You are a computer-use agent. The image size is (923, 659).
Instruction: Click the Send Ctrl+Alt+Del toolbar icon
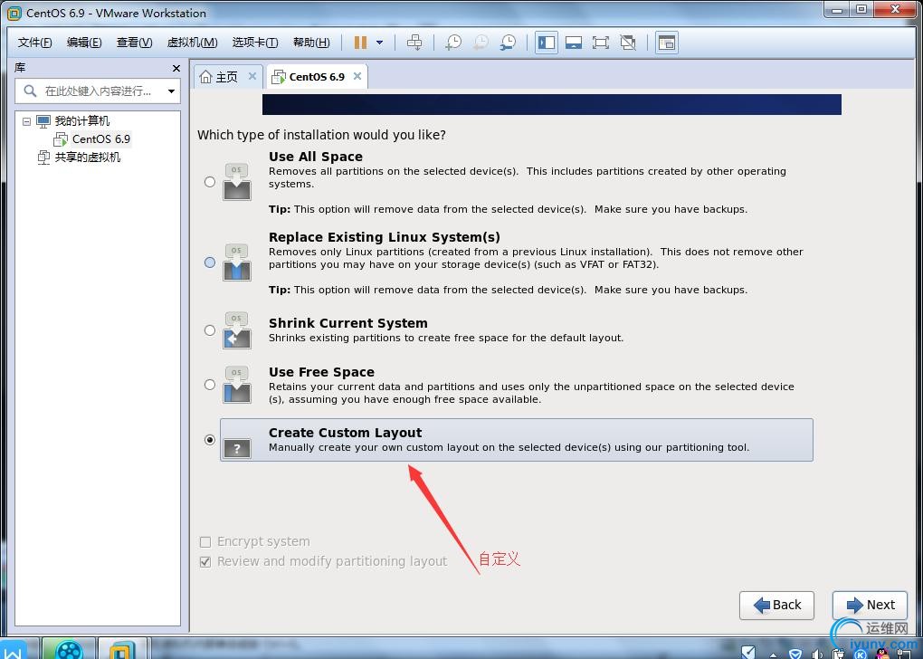(x=414, y=43)
